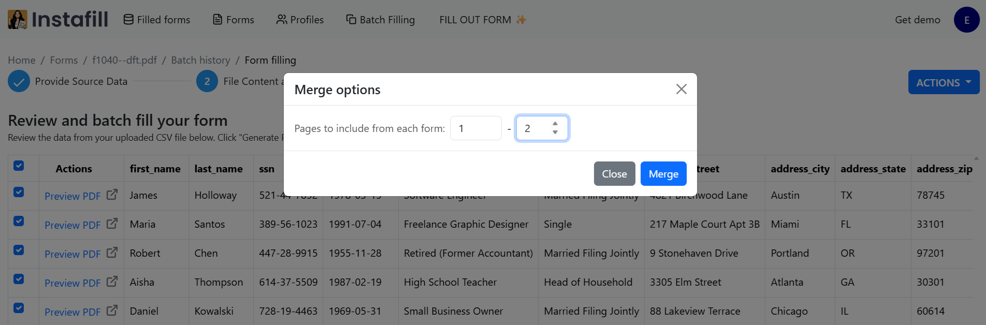Click the Merge button

point(663,174)
